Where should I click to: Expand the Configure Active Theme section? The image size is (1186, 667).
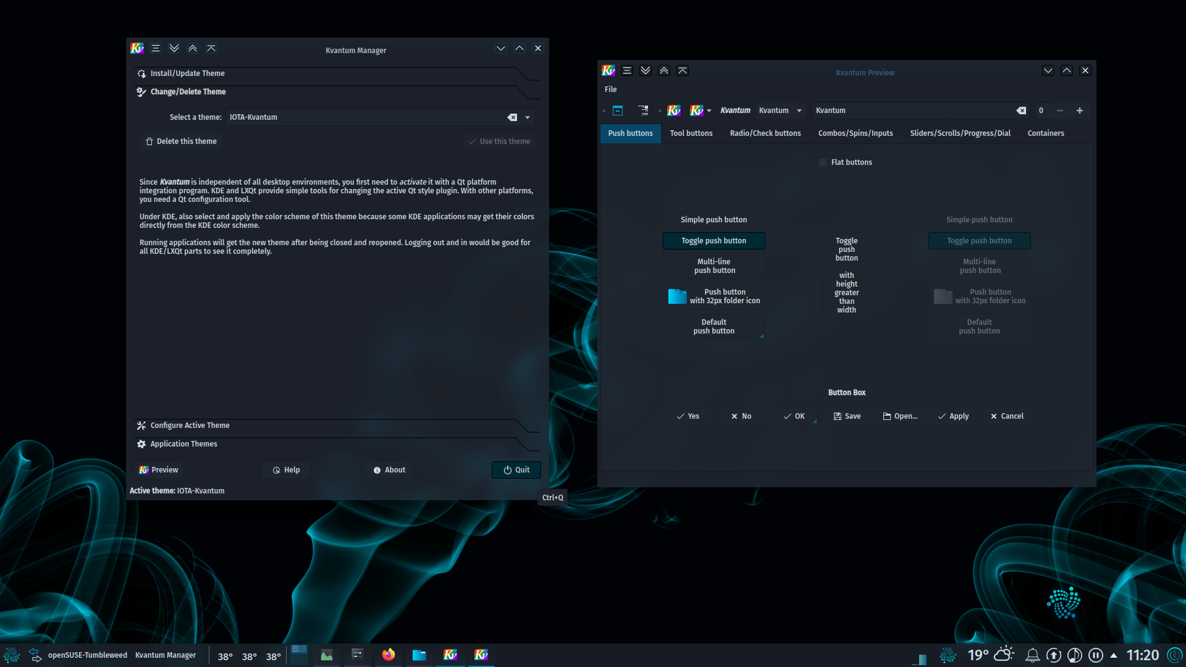[337, 426]
